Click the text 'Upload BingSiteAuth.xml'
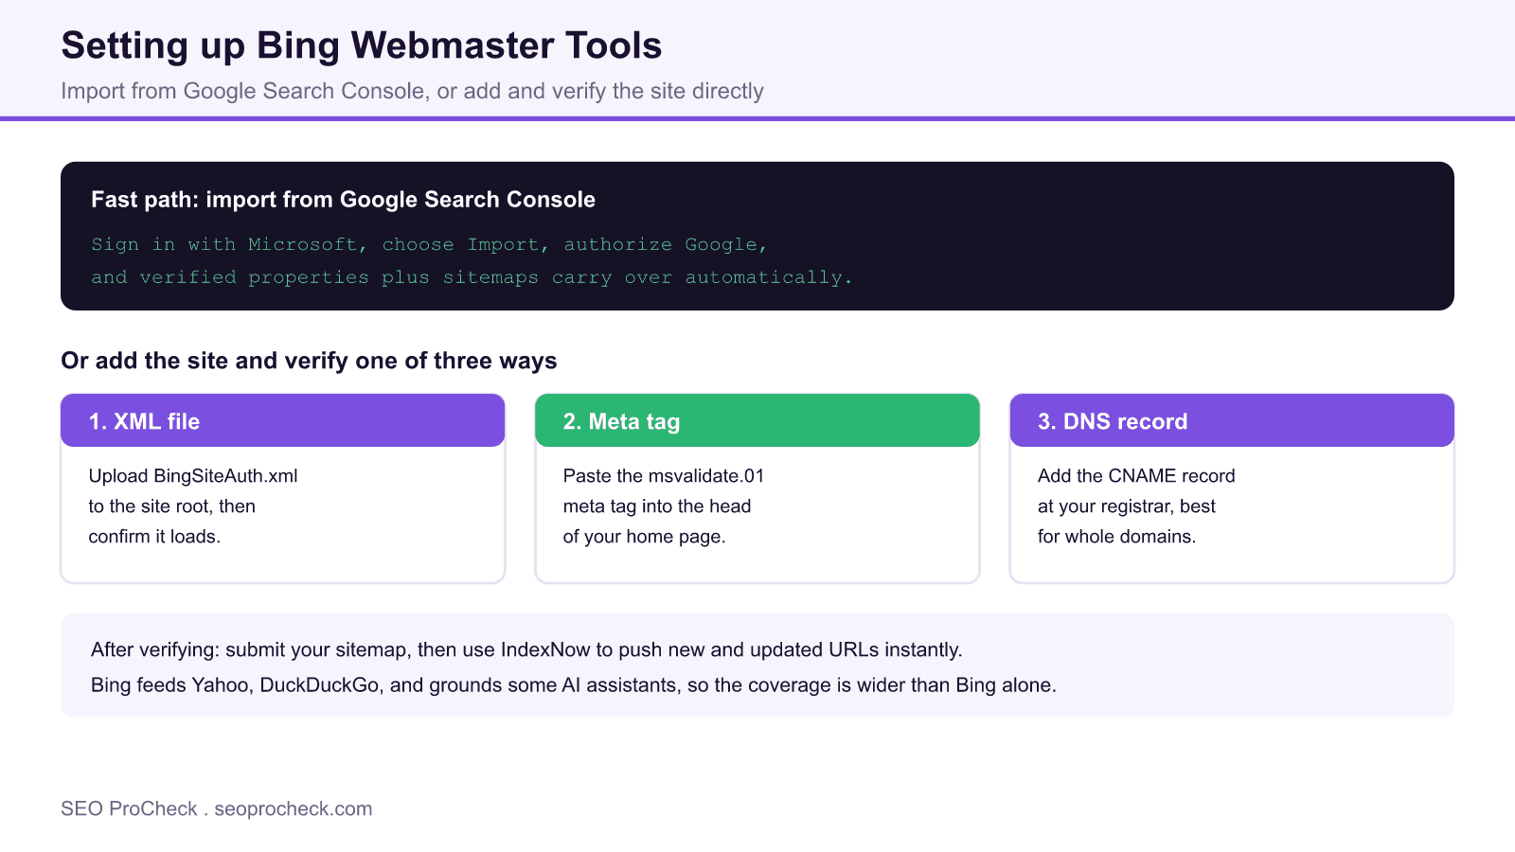The image size is (1515, 852). [x=193, y=476]
